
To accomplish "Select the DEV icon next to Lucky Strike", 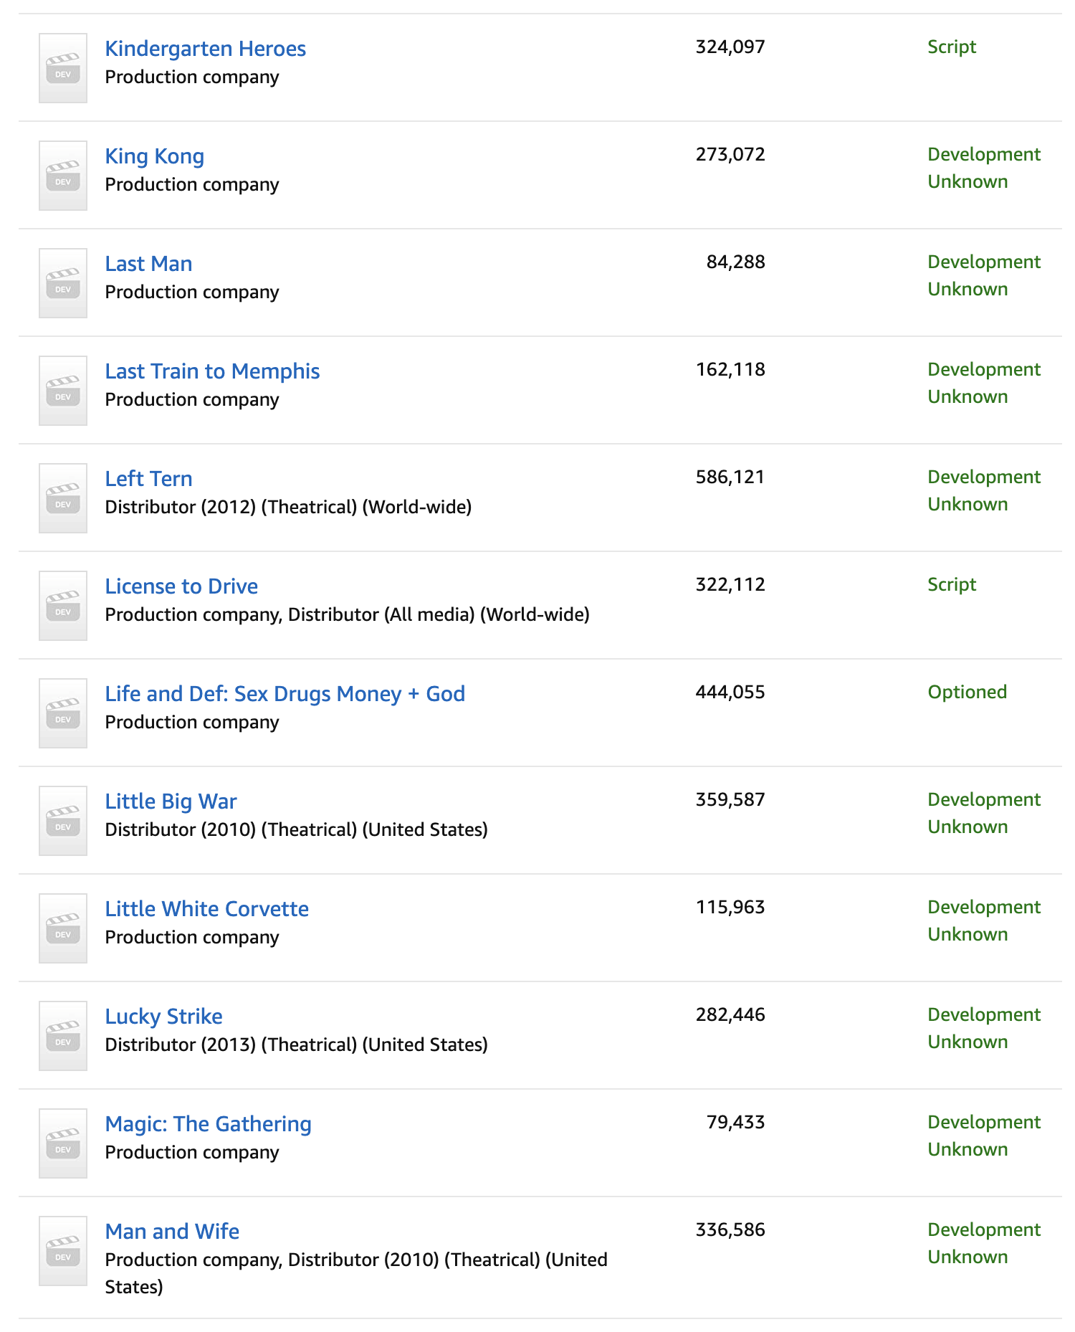I will point(62,1034).
